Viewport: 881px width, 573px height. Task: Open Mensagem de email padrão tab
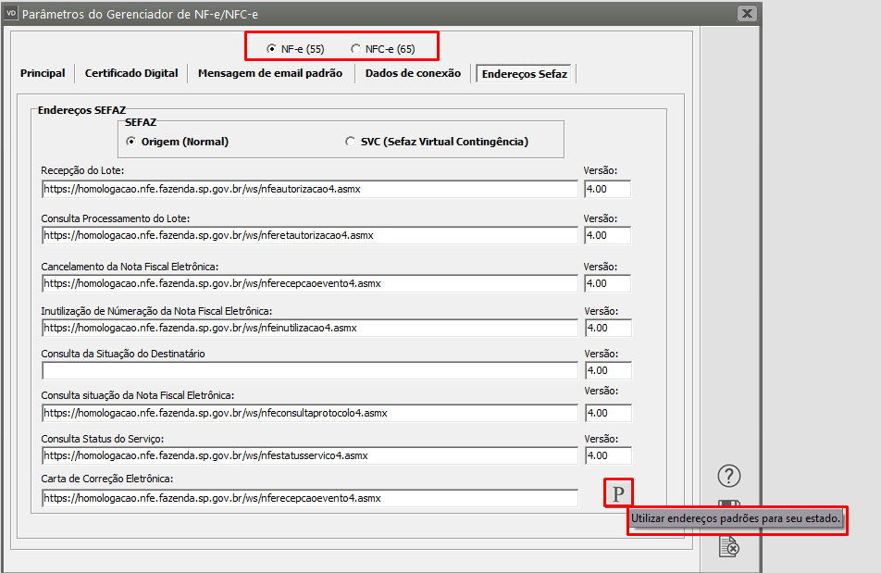[x=269, y=73]
